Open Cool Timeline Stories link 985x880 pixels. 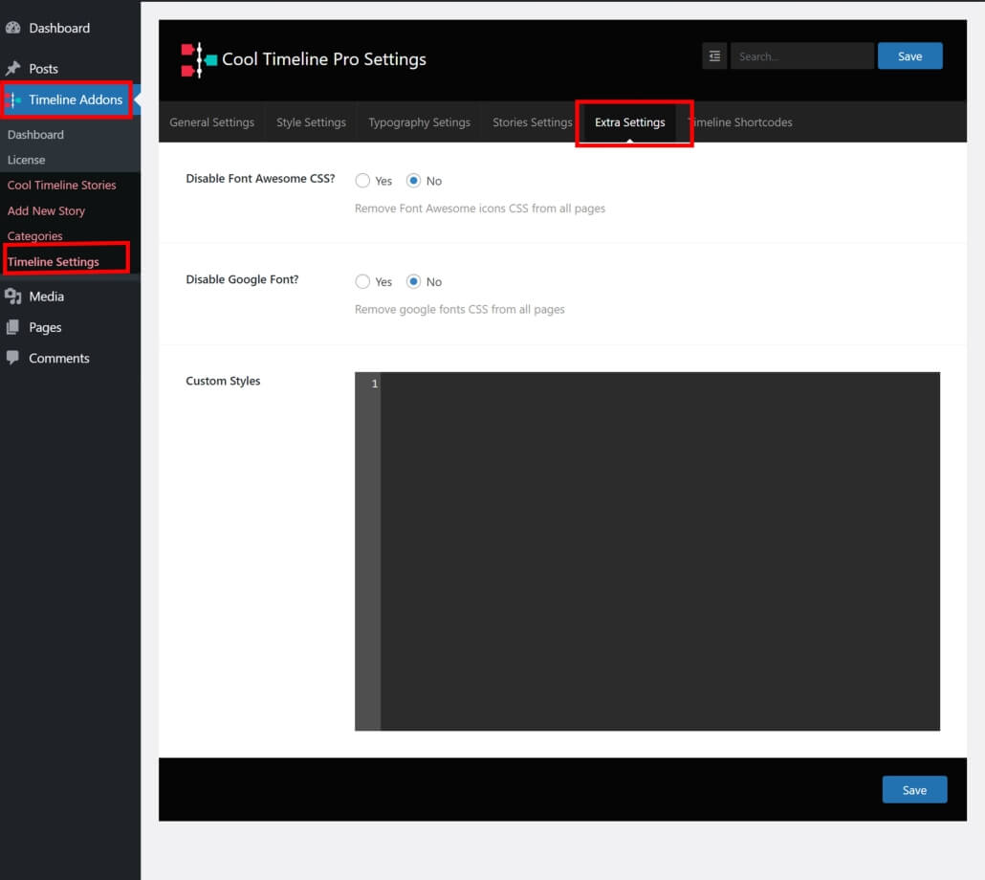(61, 186)
